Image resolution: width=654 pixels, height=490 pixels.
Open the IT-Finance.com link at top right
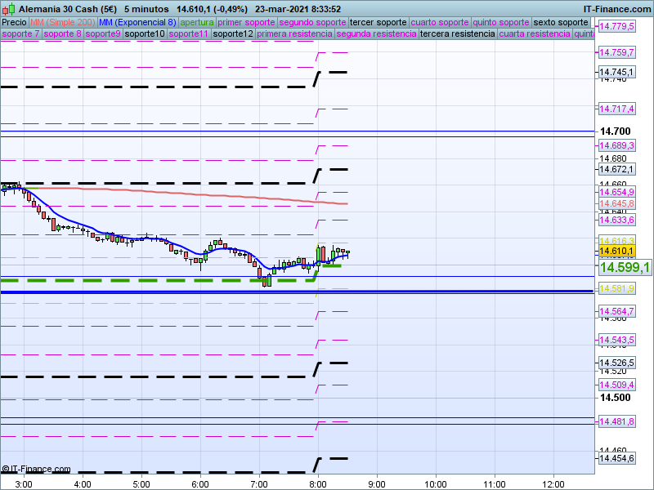pos(617,9)
